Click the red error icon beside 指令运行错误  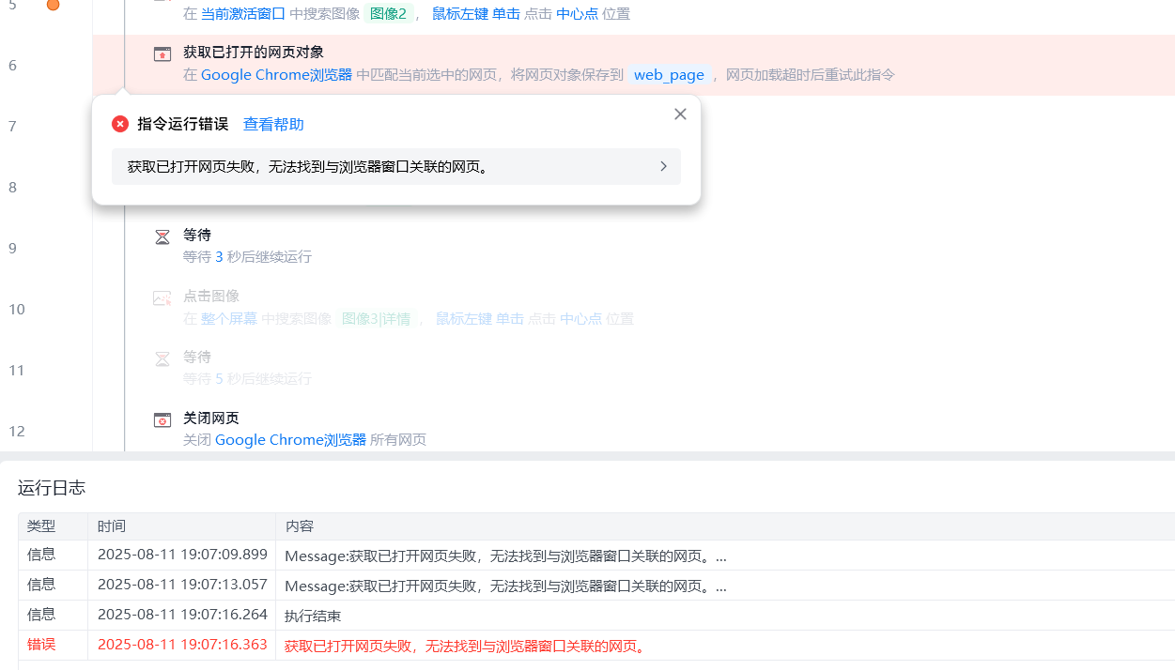120,124
